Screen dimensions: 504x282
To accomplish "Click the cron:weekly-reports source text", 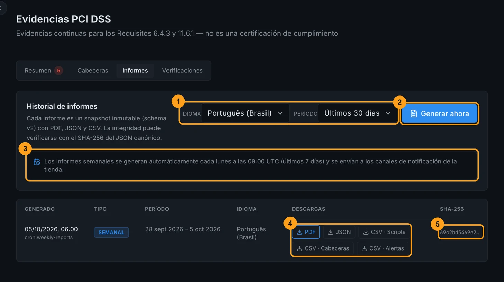I will tap(49, 238).
